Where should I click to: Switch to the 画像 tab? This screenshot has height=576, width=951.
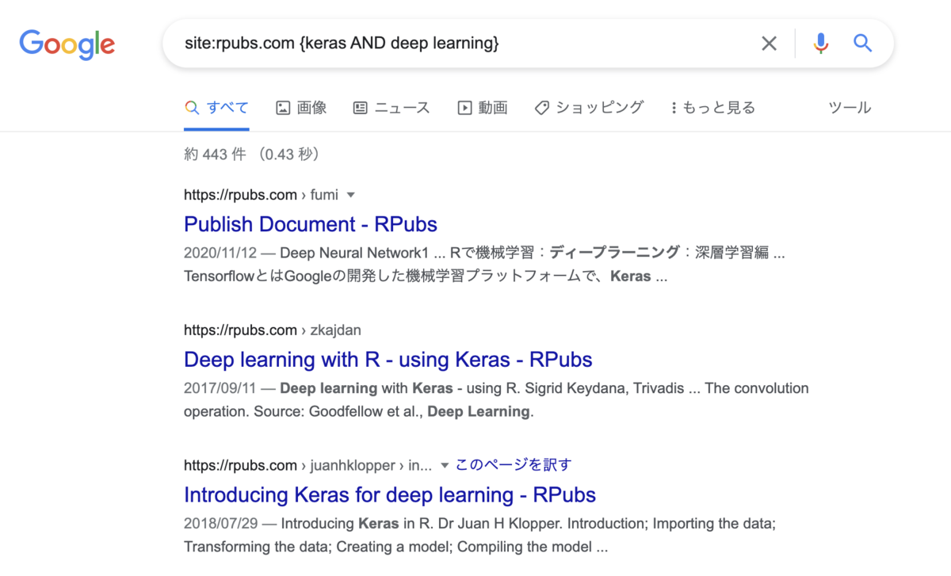point(301,108)
